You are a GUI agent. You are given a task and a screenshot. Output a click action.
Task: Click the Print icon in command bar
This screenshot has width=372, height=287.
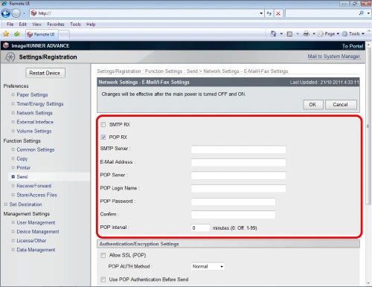[307, 33]
